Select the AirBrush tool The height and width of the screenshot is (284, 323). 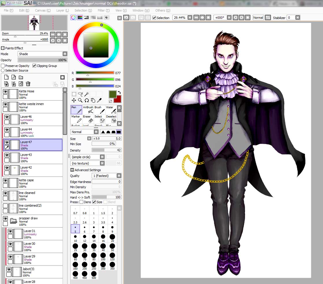coord(88,110)
